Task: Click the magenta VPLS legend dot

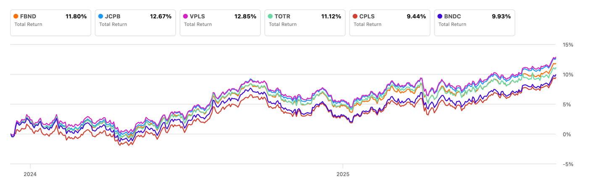Action: pos(186,16)
